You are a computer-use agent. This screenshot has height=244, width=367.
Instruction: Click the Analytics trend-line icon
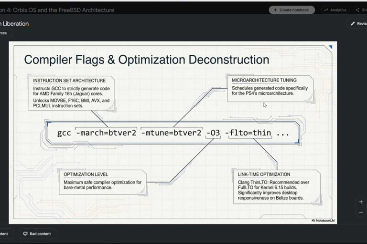(x=326, y=10)
